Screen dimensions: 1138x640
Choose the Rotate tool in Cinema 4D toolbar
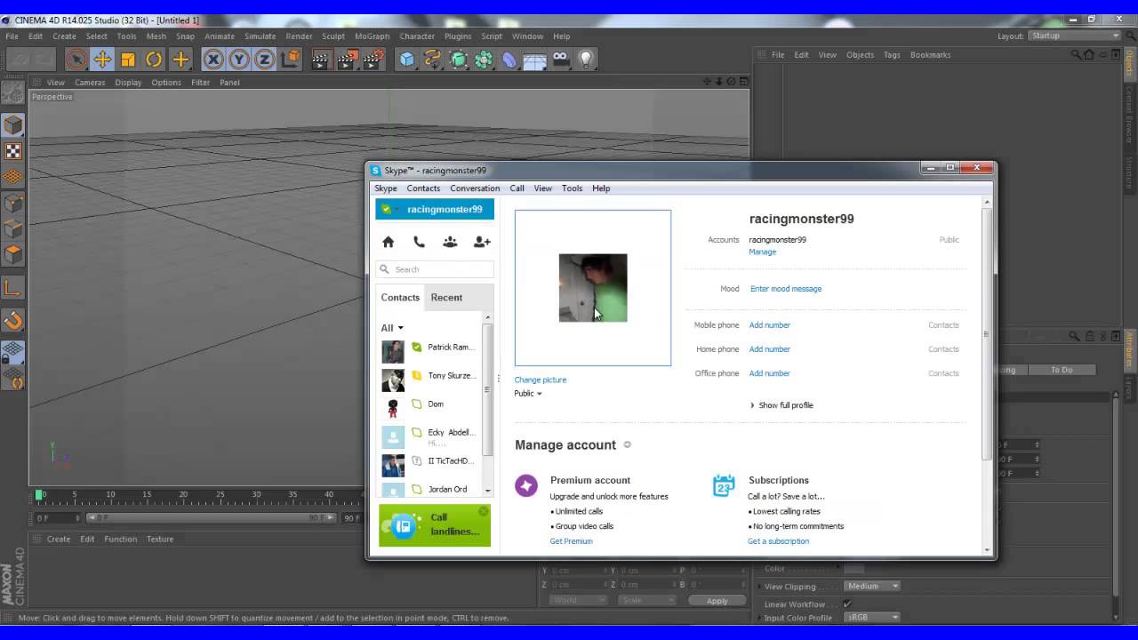click(154, 60)
